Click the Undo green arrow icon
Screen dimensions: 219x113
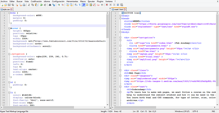coord(41,5)
